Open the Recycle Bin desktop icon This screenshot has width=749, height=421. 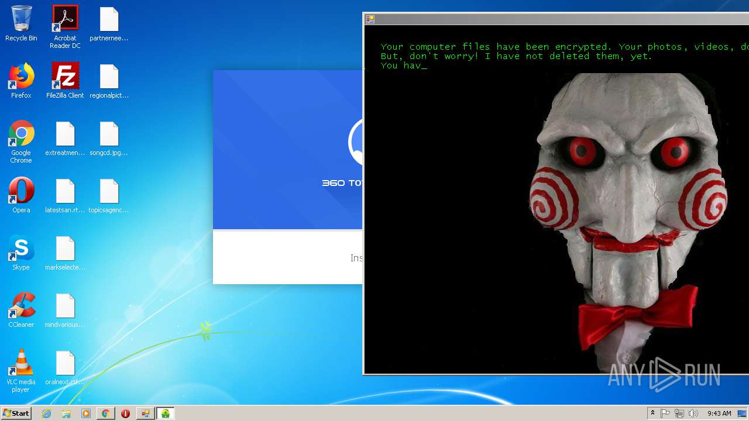21,24
